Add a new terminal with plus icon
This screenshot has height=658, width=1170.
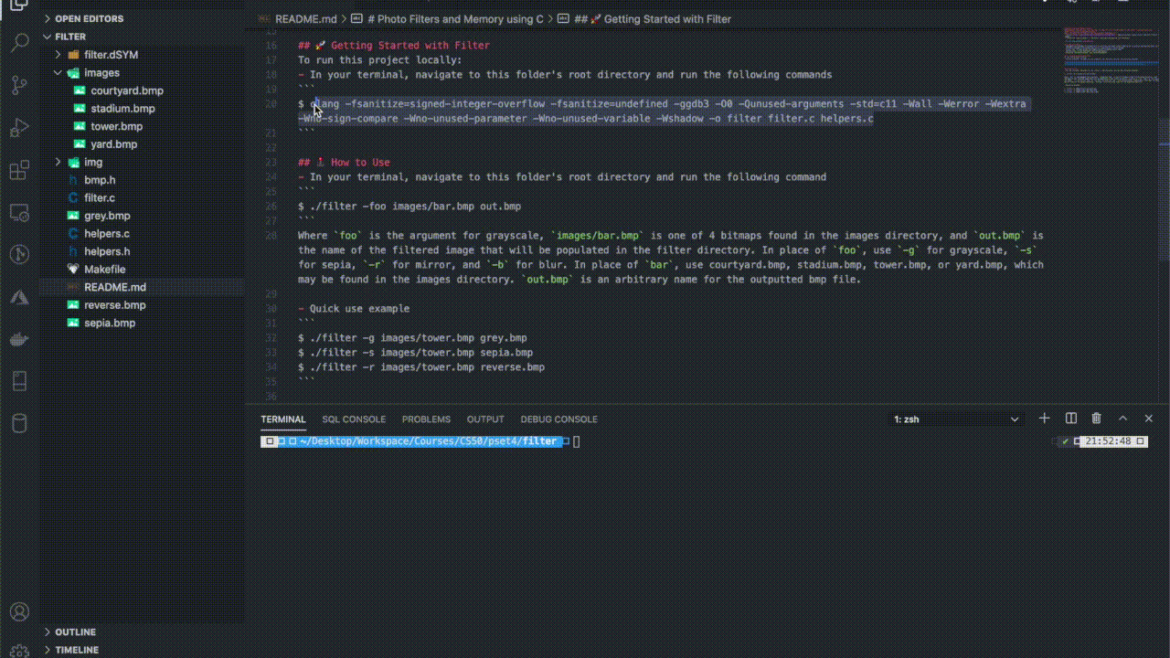[x=1044, y=419]
